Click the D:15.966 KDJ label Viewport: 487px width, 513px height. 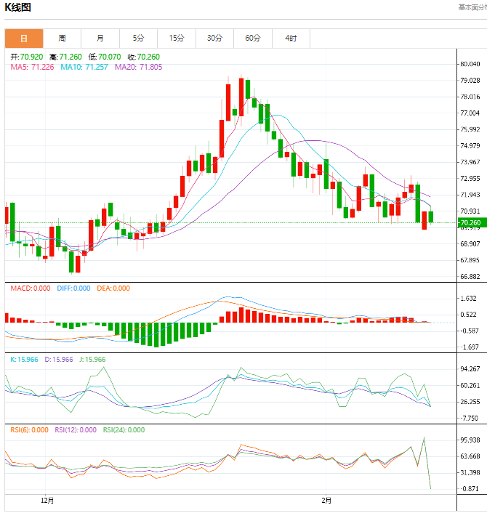59,360
